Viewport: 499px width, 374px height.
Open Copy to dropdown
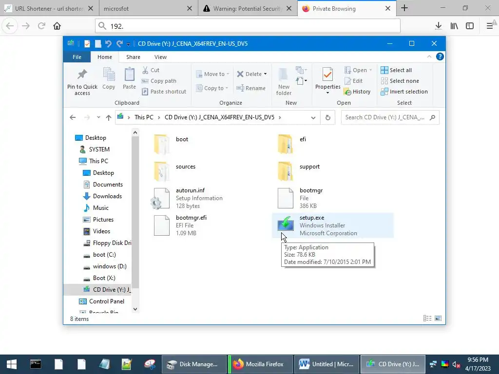(212, 88)
